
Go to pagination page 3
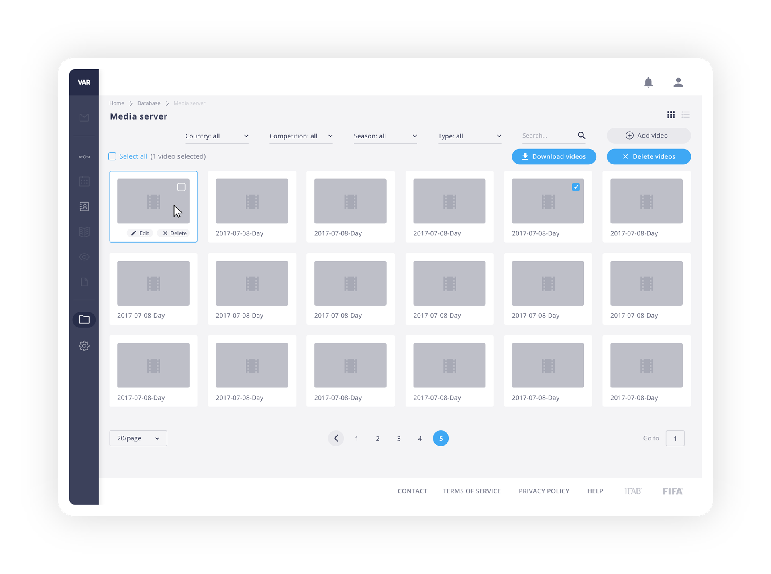399,439
